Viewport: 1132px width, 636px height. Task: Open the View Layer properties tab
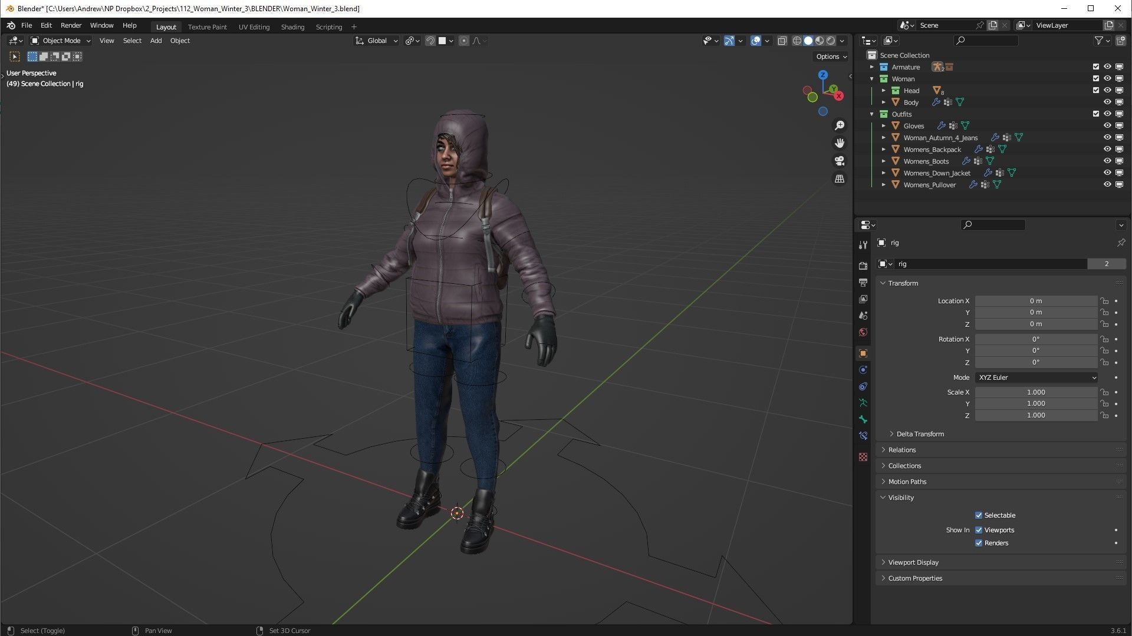tap(863, 299)
